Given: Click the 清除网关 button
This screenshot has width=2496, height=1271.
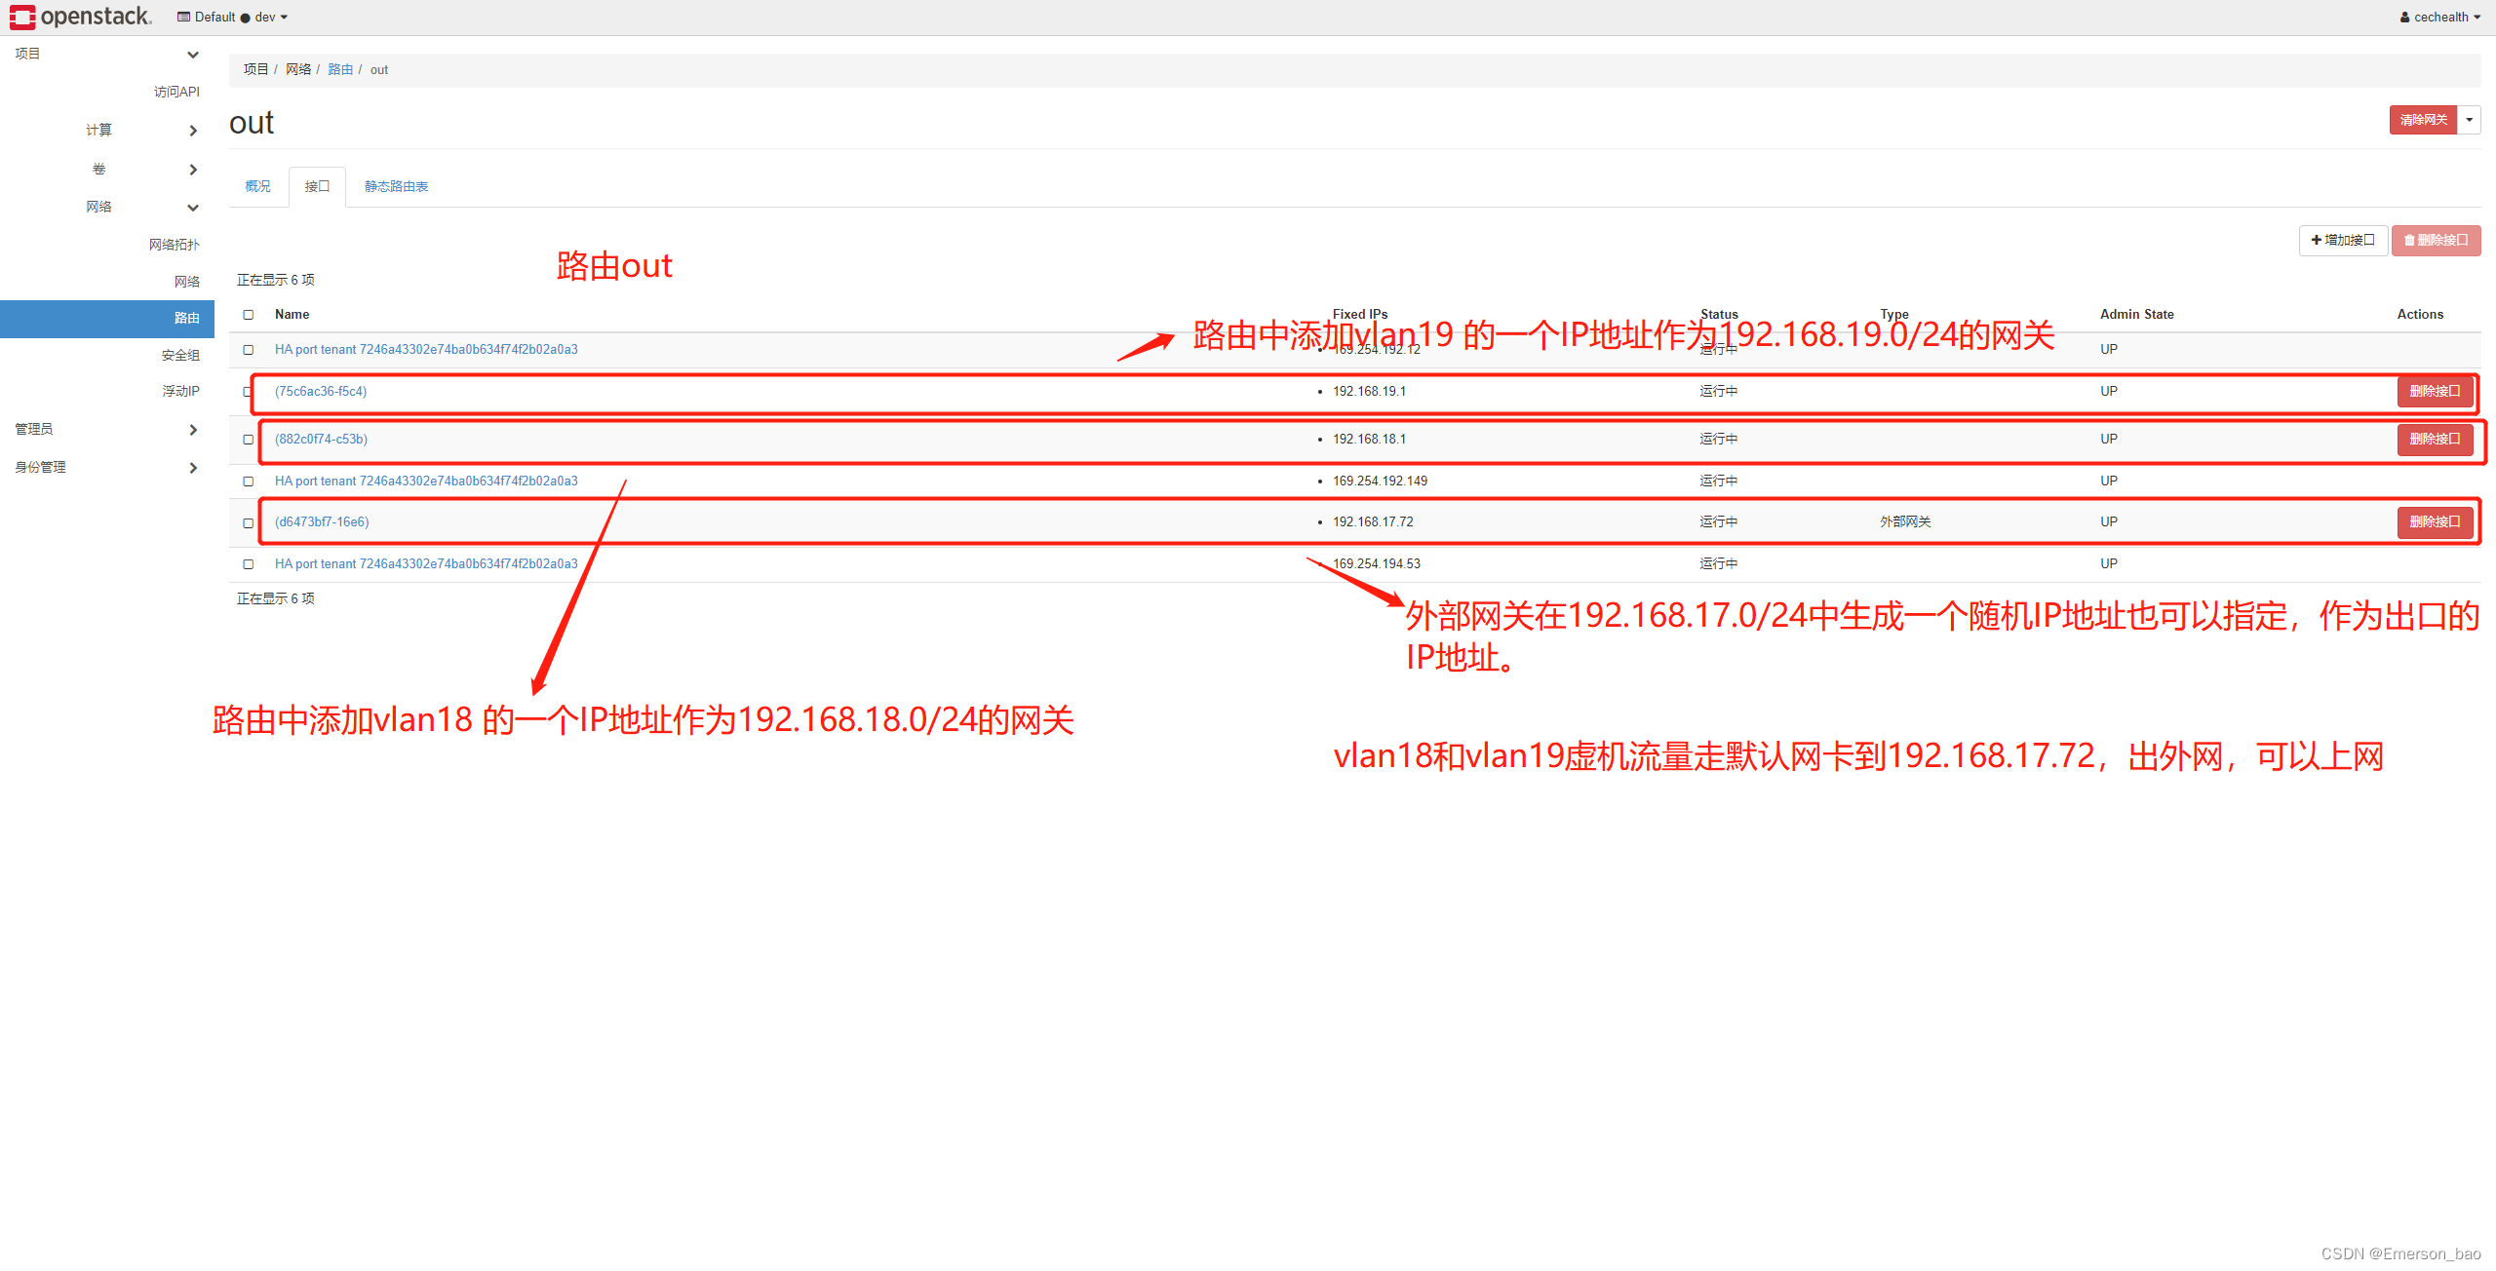Looking at the screenshot, I should pyautogui.click(x=2422, y=119).
